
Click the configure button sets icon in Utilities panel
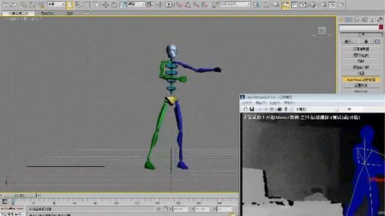point(377,41)
